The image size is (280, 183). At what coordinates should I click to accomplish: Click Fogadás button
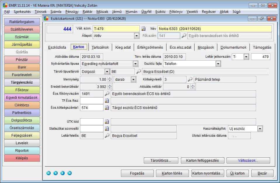(x=137, y=173)
